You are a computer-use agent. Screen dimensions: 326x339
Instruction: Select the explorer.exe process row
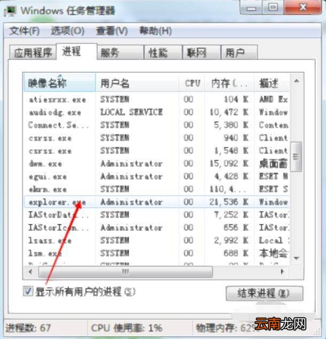(157, 202)
